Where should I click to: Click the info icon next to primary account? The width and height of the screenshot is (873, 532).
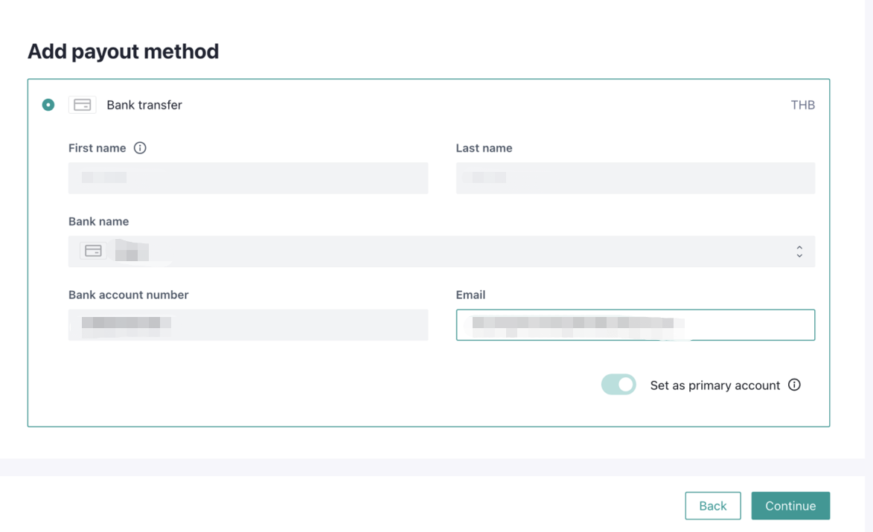tap(794, 385)
